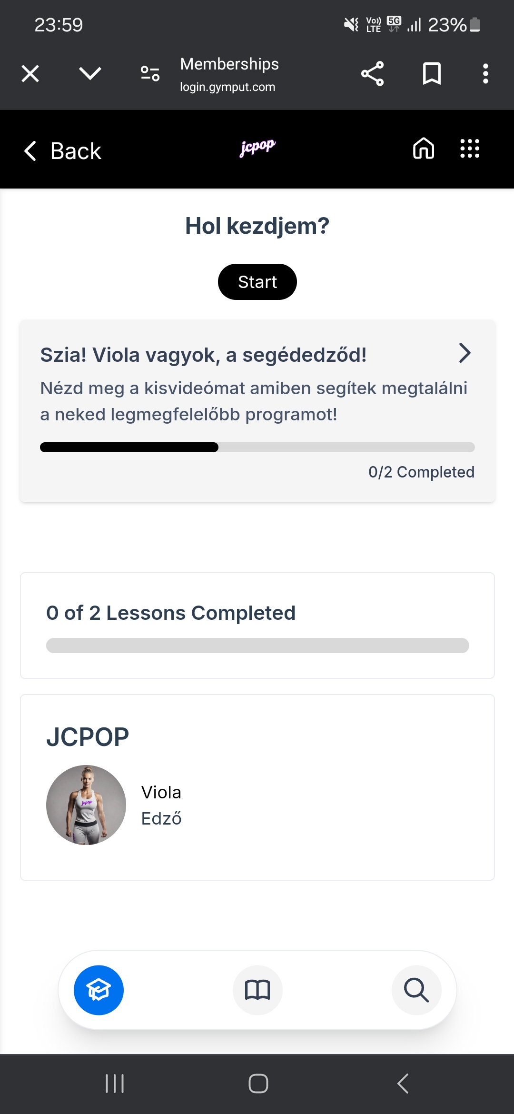Tap the Android recent apps button
Viewport: 514px width, 1114px height.
tap(115, 1084)
